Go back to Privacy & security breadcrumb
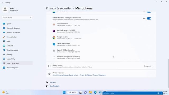 click(58, 8)
